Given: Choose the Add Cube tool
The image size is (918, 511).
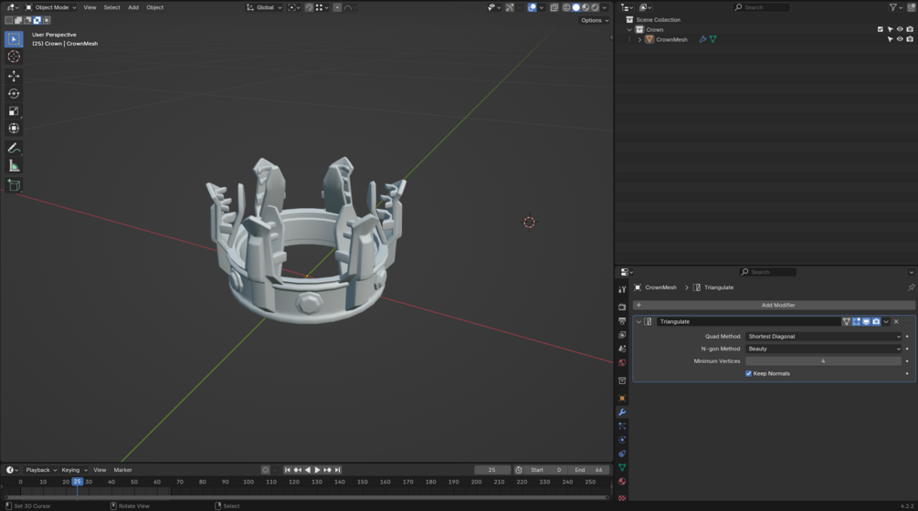Looking at the screenshot, I should click(x=14, y=185).
